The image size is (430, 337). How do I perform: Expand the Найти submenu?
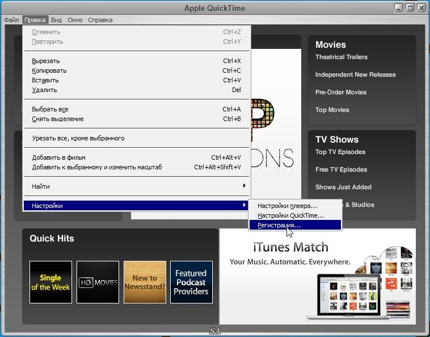(136, 186)
